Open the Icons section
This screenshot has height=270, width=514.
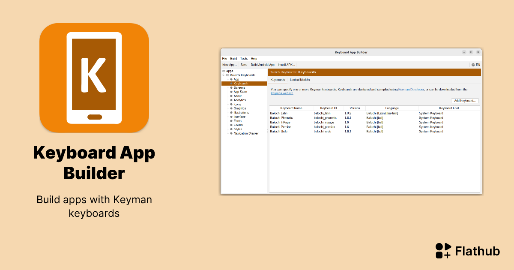[x=237, y=104]
